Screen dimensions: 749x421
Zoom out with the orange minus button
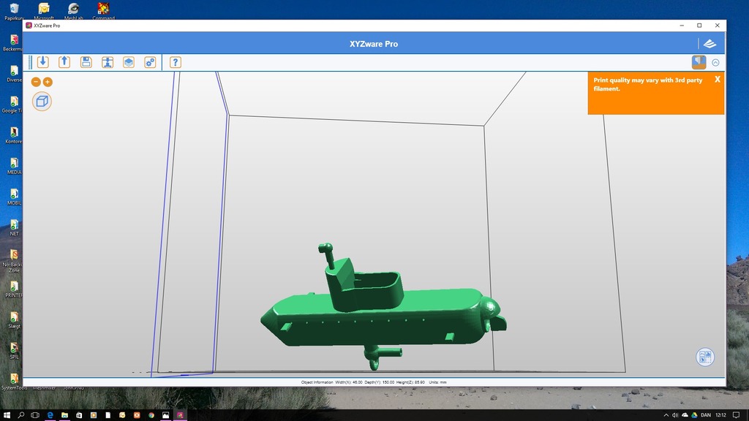36,82
